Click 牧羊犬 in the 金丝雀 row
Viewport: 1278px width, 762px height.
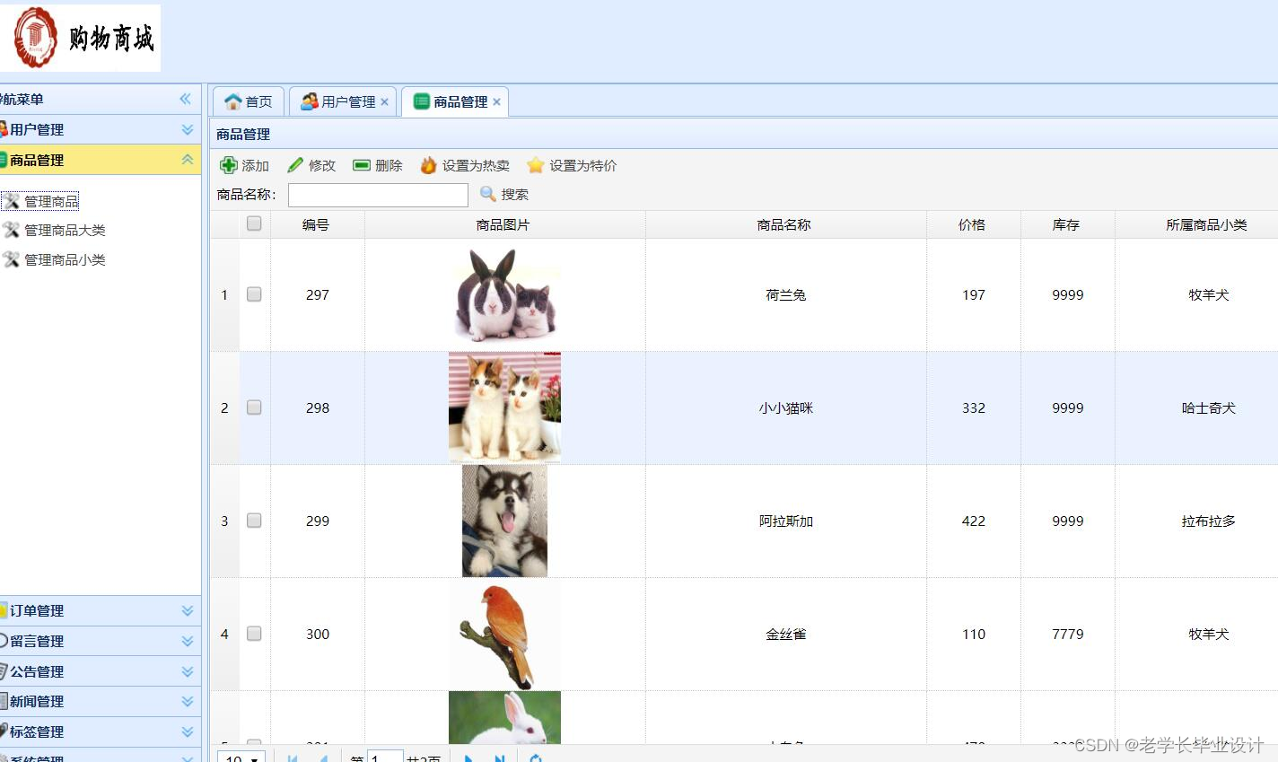click(x=1209, y=634)
